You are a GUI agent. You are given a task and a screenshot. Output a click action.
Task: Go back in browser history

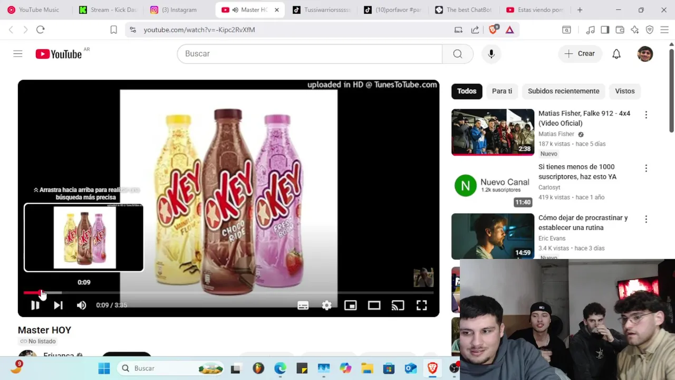pos(11,30)
